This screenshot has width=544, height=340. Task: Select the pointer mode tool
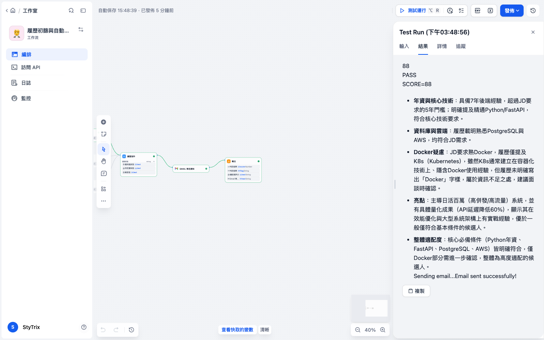[104, 149]
